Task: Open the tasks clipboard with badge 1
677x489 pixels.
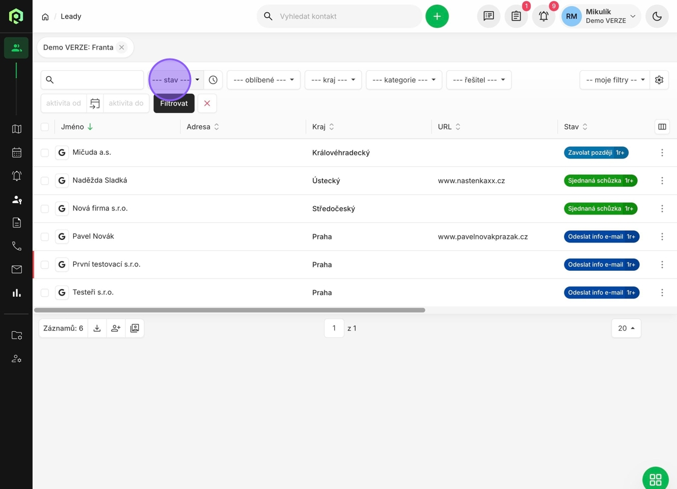Action: (x=516, y=16)
